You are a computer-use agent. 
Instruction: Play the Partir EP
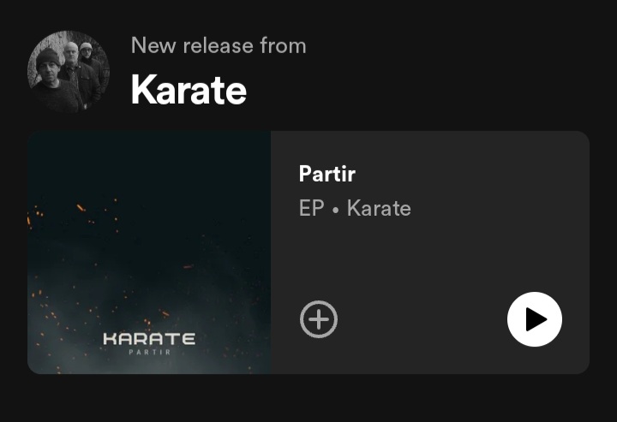point(535,319)
